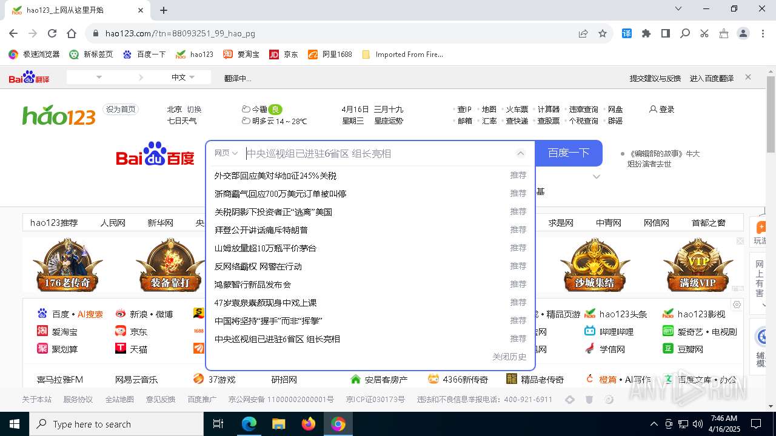This screenshot has height=436, width=776.
Task: Launch Microsoft Edge from taskbar
Action: click(249, 424)
